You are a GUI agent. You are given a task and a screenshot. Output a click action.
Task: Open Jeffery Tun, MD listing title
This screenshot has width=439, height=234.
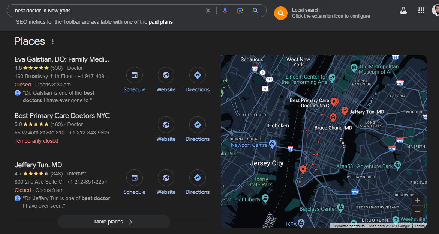(x=38, y=165)
